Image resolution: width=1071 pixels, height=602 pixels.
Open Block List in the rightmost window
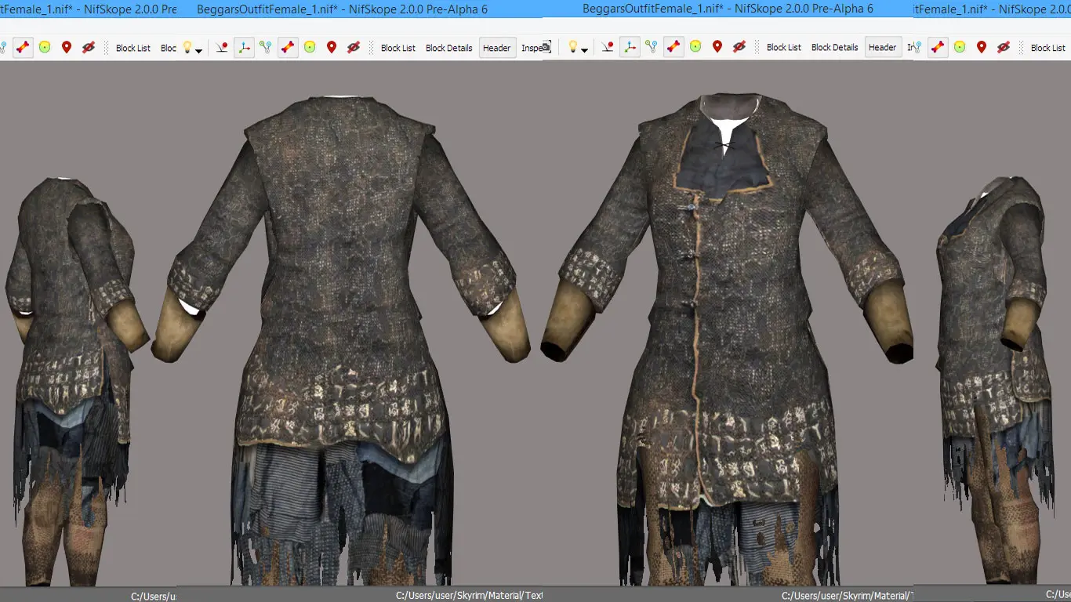(x=1048, y=48)
